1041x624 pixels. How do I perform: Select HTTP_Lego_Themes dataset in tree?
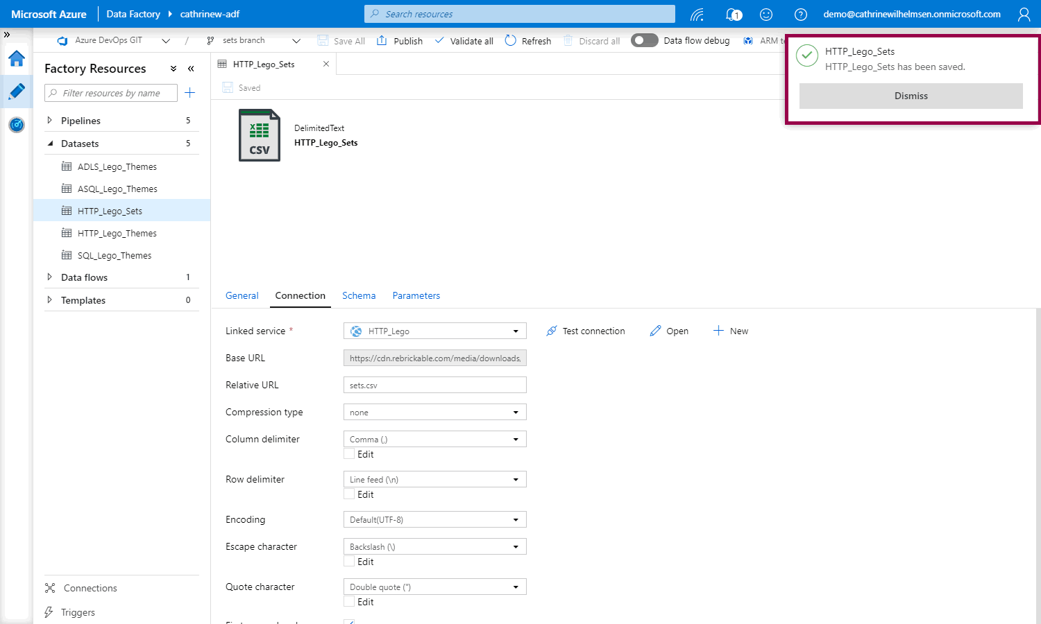pyautogui.click(x=117, y=233)
